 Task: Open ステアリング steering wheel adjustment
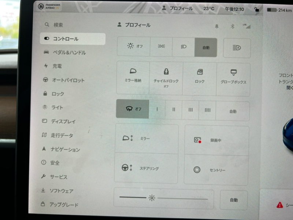click(142, 169)
